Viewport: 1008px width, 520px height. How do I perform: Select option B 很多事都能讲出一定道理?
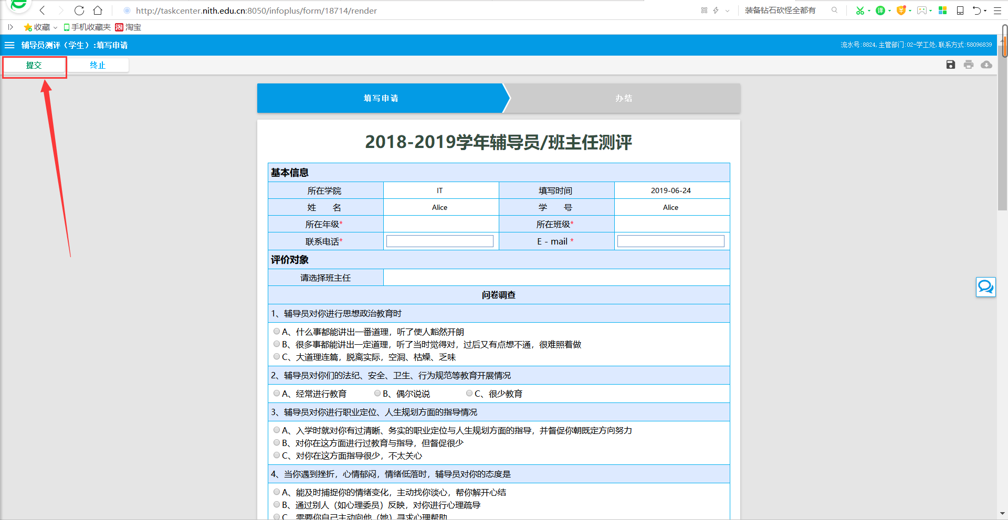click(276, 344)
